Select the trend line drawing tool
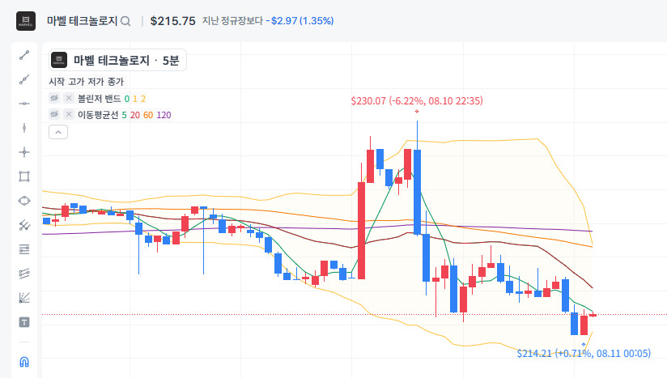The width and height of the screenshot is (667, 378). 24,55
